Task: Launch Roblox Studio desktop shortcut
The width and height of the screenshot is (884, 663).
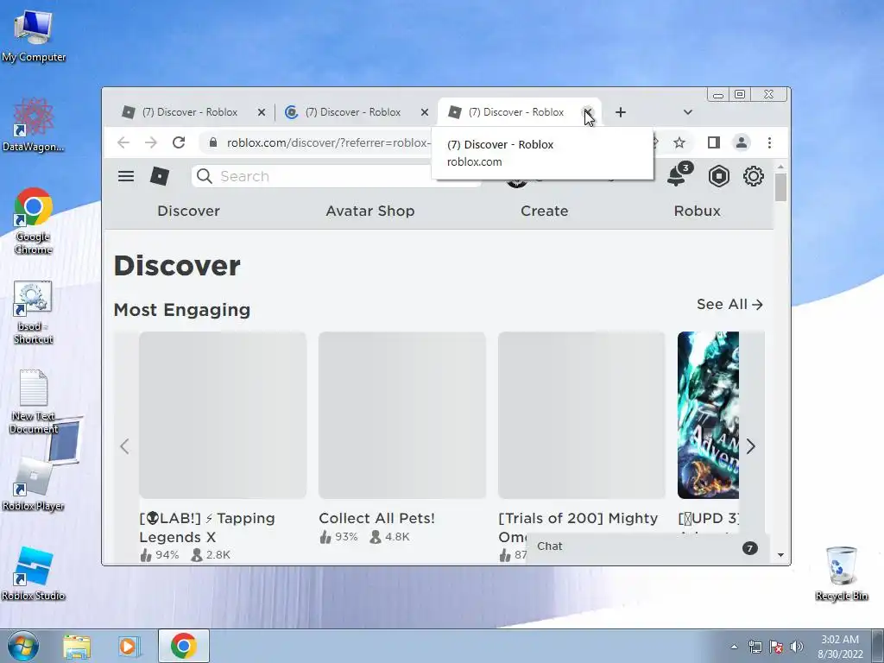Action: coord(34,573)
